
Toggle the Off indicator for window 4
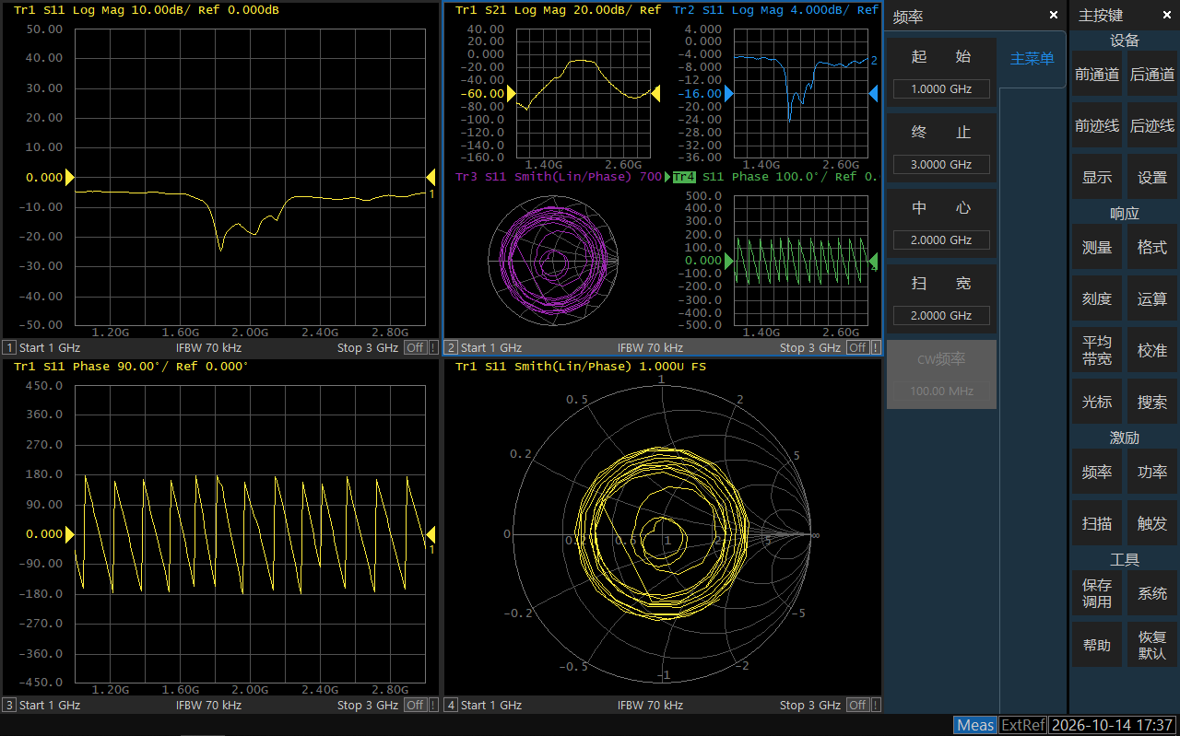click(x=857, y=705)
